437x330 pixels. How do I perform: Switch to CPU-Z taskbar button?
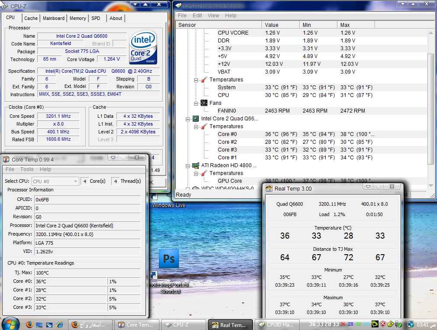(183, 325)
